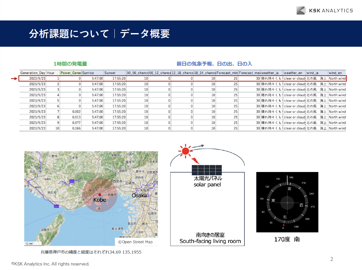The width and height of the screenshot is (362, 270).
Task: Click the blue label 前日の気象予報、日の出、日の入
Action: coord(214,64)
